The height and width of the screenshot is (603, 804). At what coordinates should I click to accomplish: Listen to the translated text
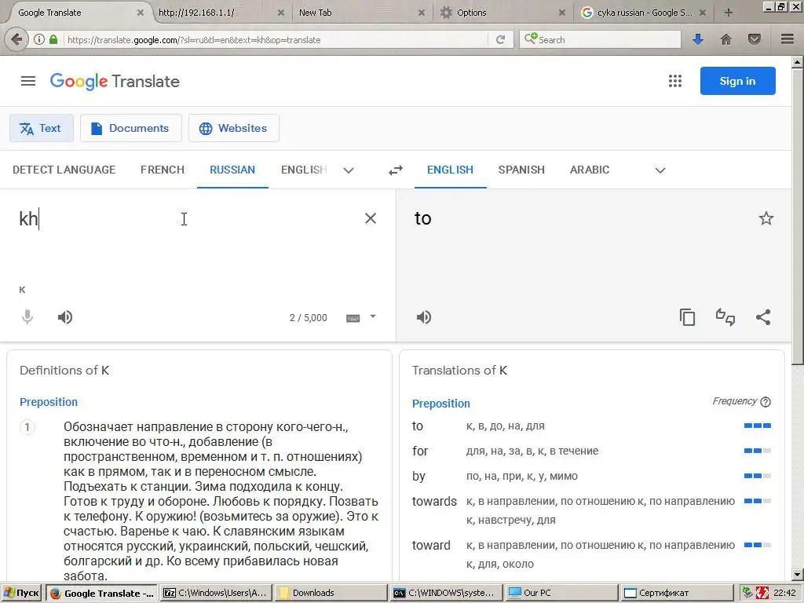(424, 317)
